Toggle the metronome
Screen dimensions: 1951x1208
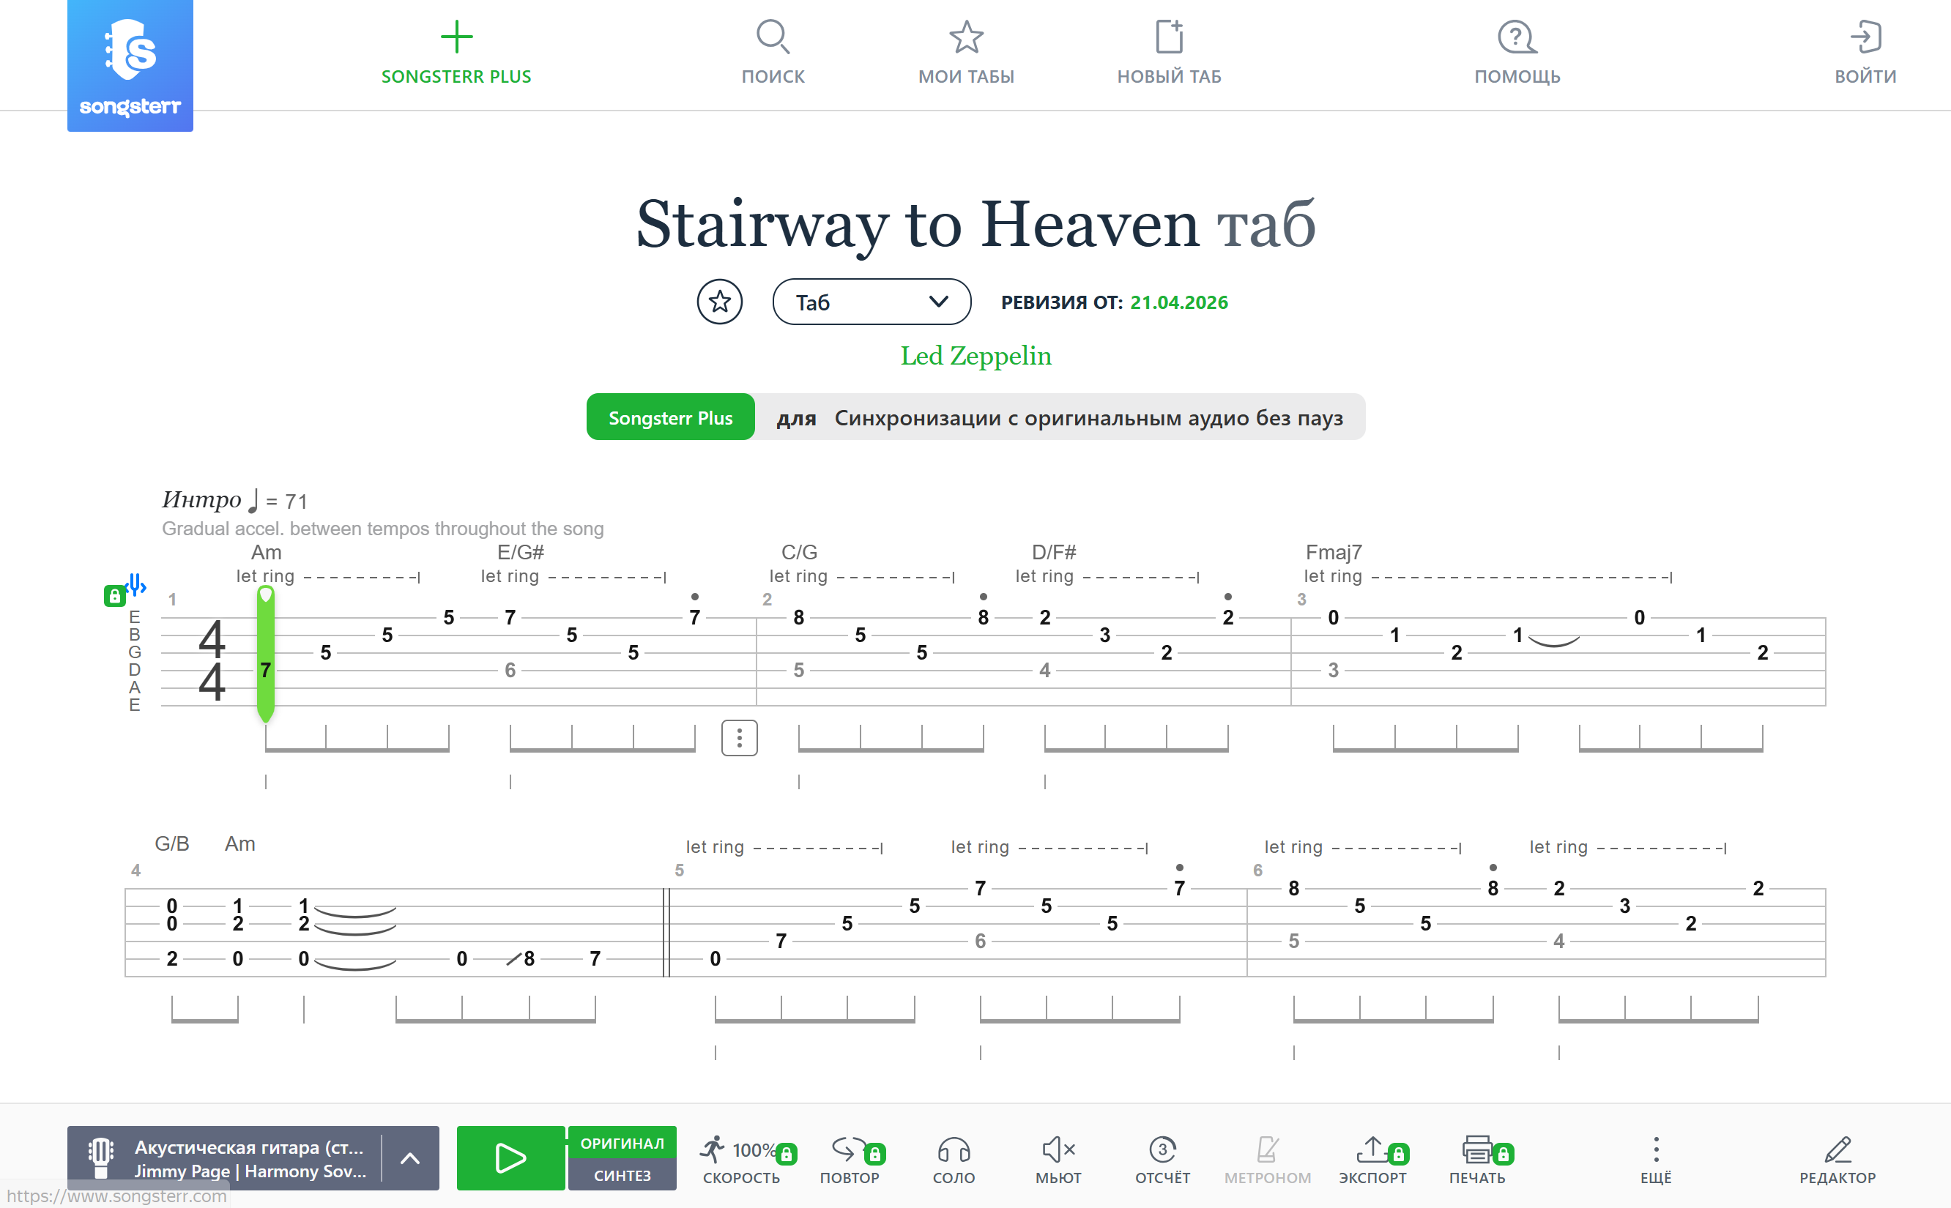pyautogui.click(x=1268, y=1159)
